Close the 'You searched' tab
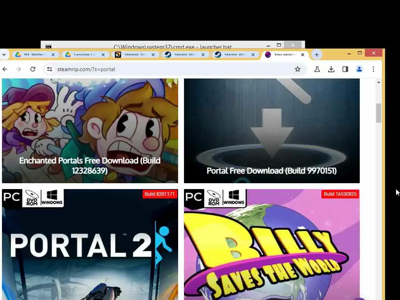The image size is (400, 300). tap(303, 55)
